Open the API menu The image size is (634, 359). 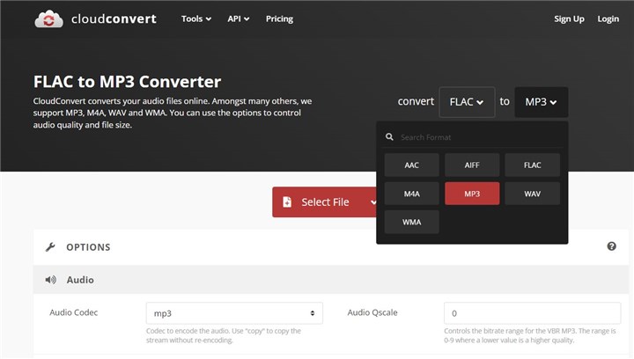click(238, 19)
